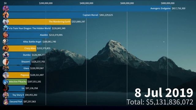Click The Wandering Earth bar label

(x=59, y=22)
